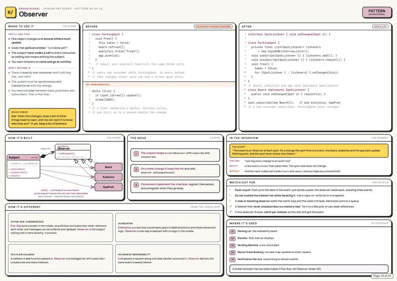Image resolution: width=397 pixels, height=281 pixels.
Task: Click the "VS A PLAIN CALLBACK" card
Action: coord(60,258)
